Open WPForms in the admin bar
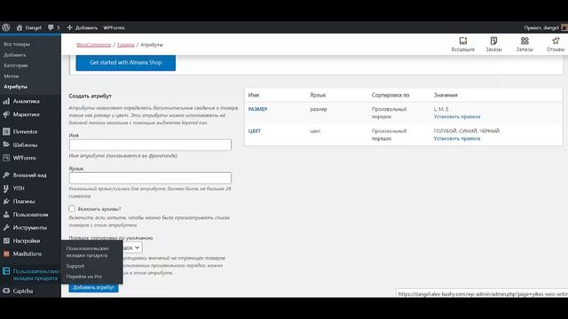This screenshot has width=568, height=319. pos(114,27)
